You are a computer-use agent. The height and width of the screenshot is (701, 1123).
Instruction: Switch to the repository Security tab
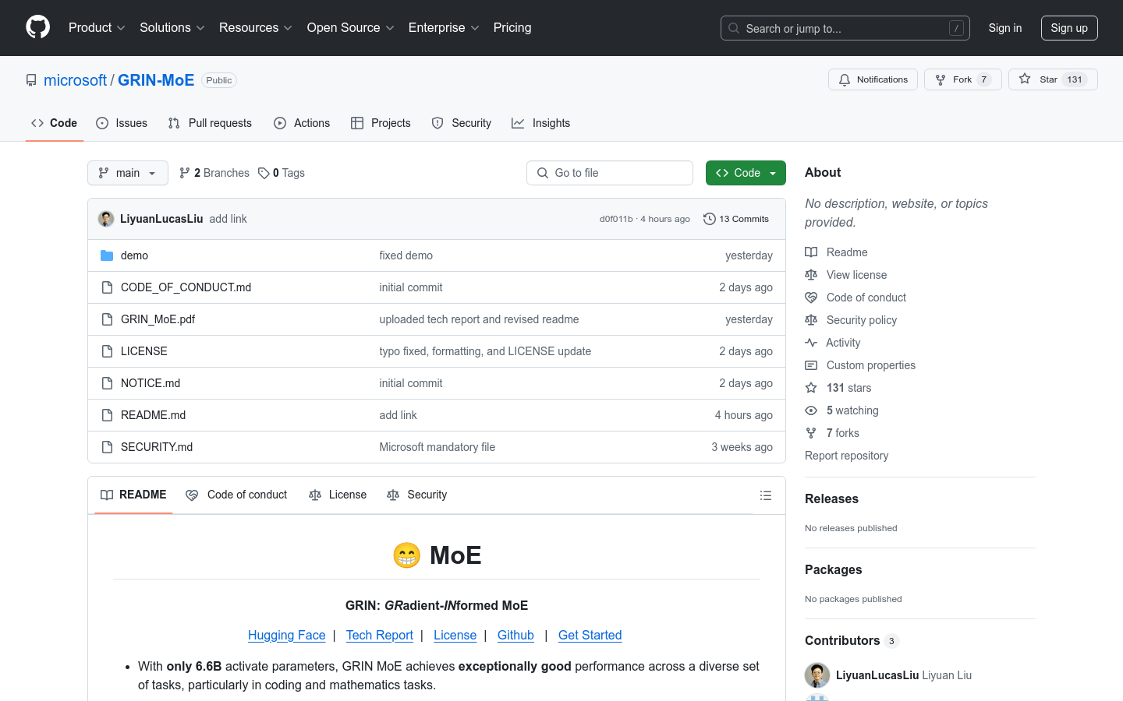[x=462, y=123]
